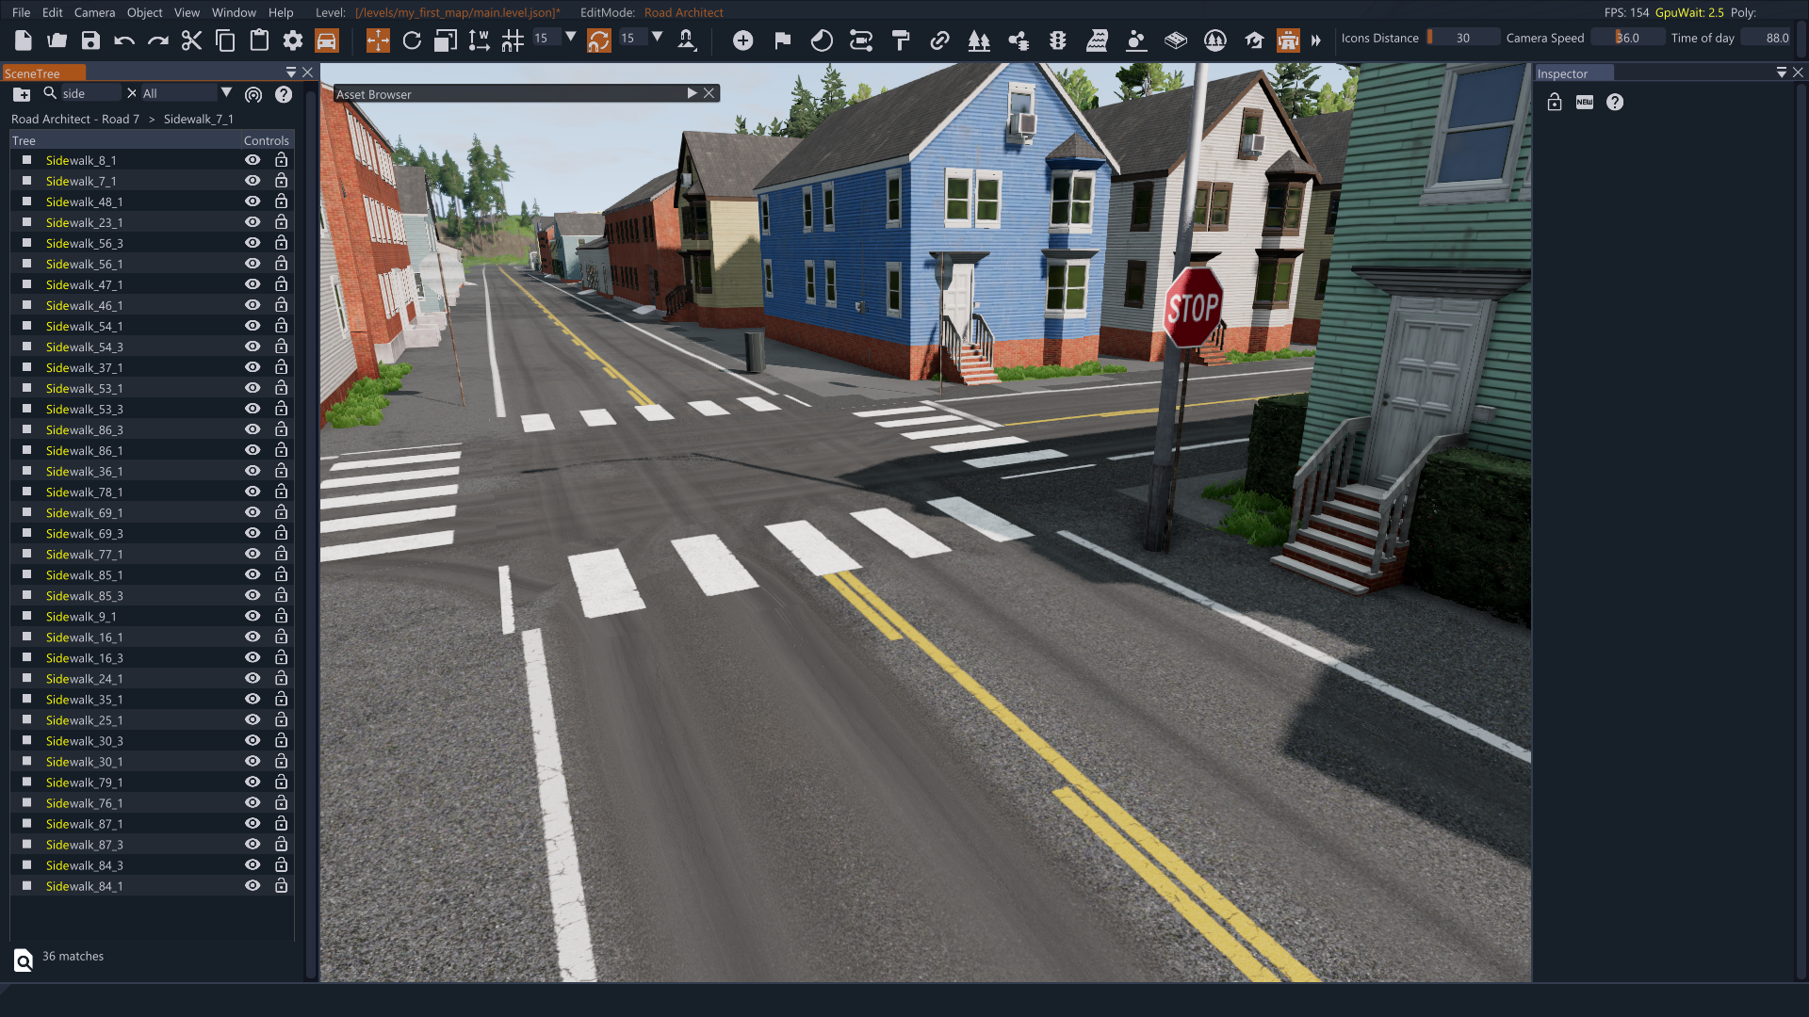This screenshot has height=1017, width=1809.
Task: Click the add new folder icon in SceneTree
Action: point(22,94)
